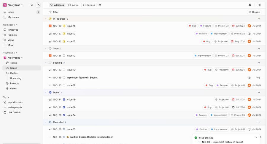Screen dimensions: 267x144
Task: Open Issue 19 row title
Action: point(71,100)
